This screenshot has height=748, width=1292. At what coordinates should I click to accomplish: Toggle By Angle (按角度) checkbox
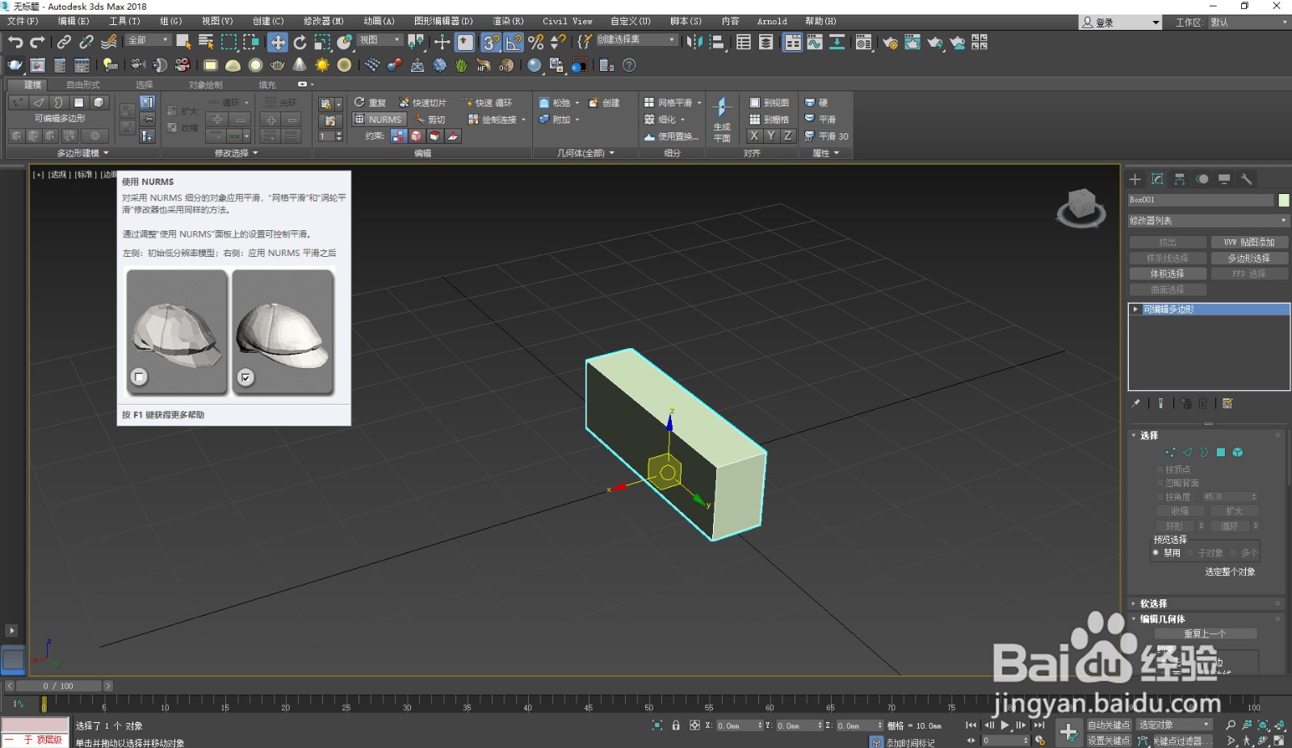(x=1160, y=497)
